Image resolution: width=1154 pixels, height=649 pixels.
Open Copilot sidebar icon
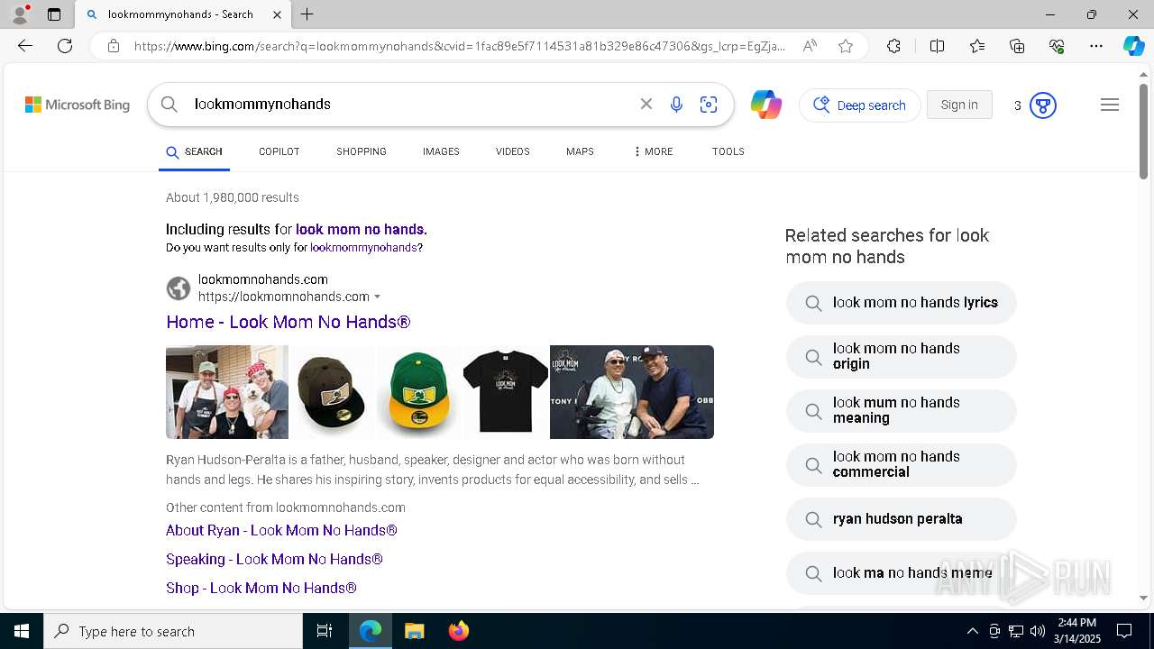pos(1133,46)
